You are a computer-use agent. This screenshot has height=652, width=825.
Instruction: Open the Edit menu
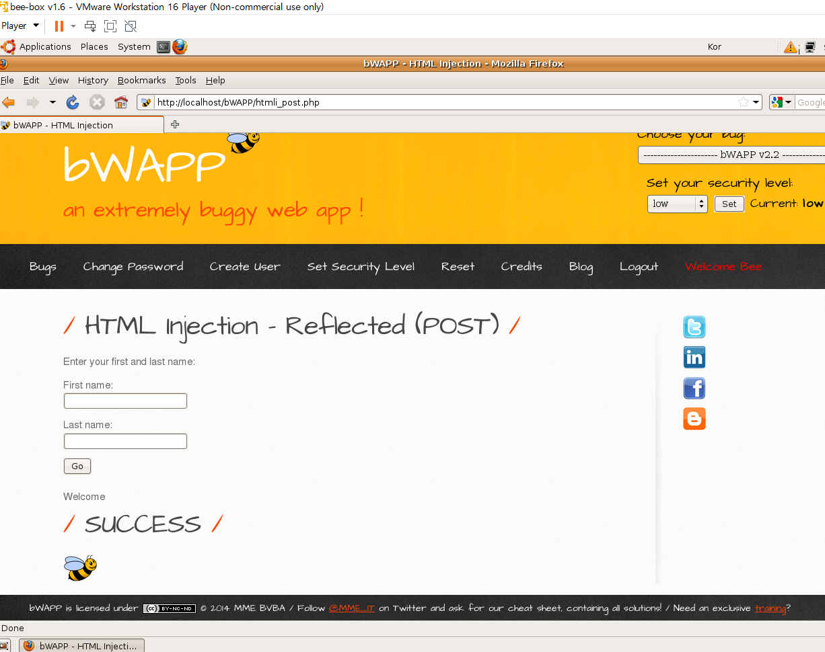pyautogui.click(x=32, y=80)
